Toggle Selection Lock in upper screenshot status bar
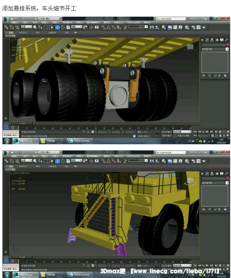 [88, 132]
